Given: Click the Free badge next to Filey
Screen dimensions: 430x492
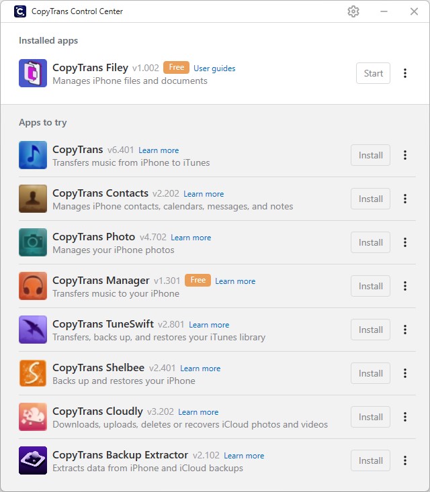Looking at the screenshot, I should click(176, 67).
